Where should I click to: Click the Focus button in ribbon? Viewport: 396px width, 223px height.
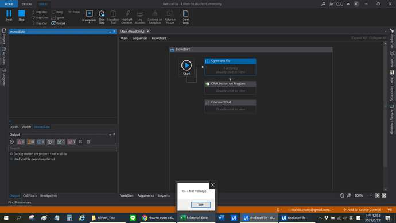pyautogui.click(x=73, y=12)
